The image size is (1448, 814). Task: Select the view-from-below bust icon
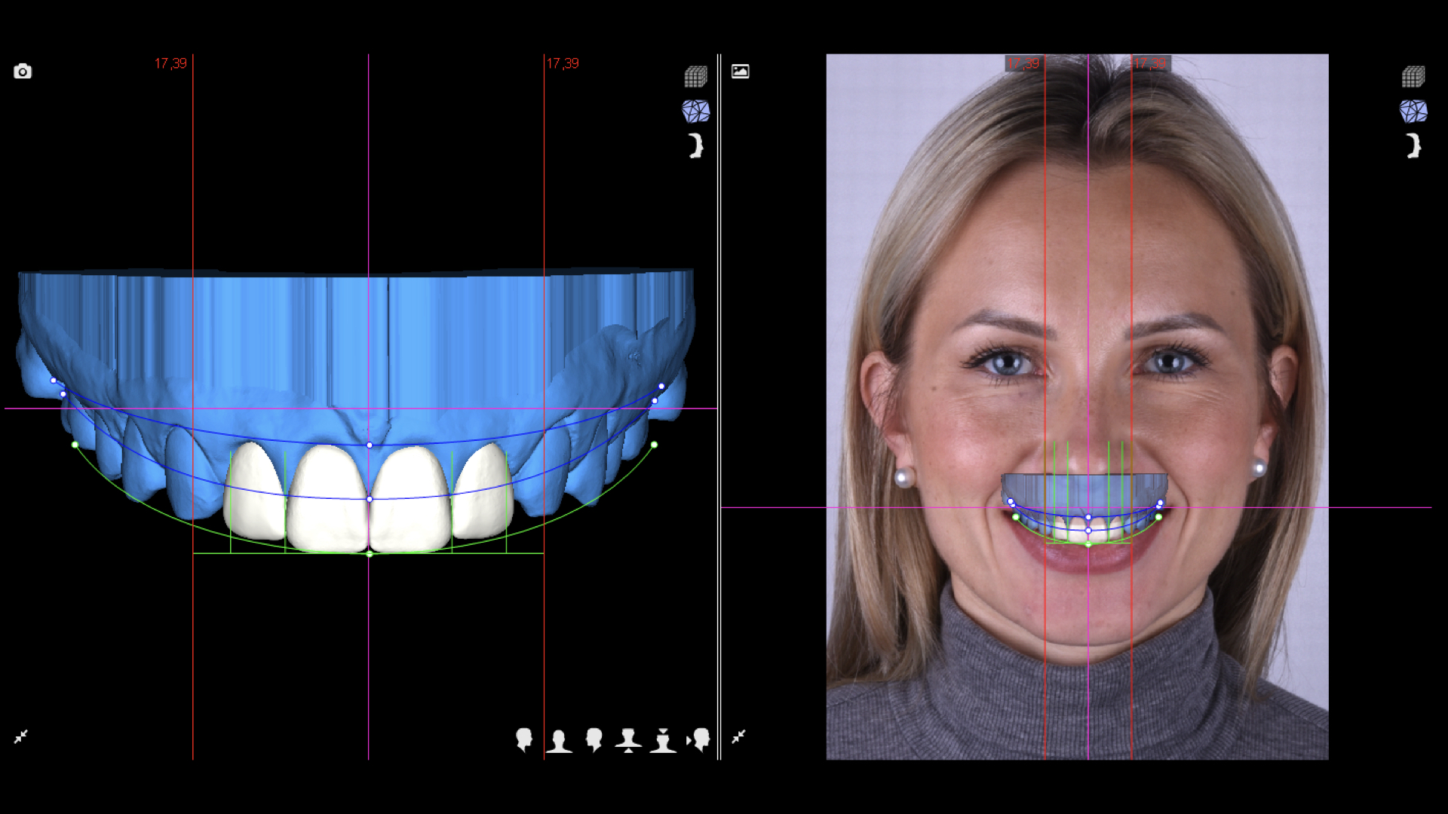point(628,741)
